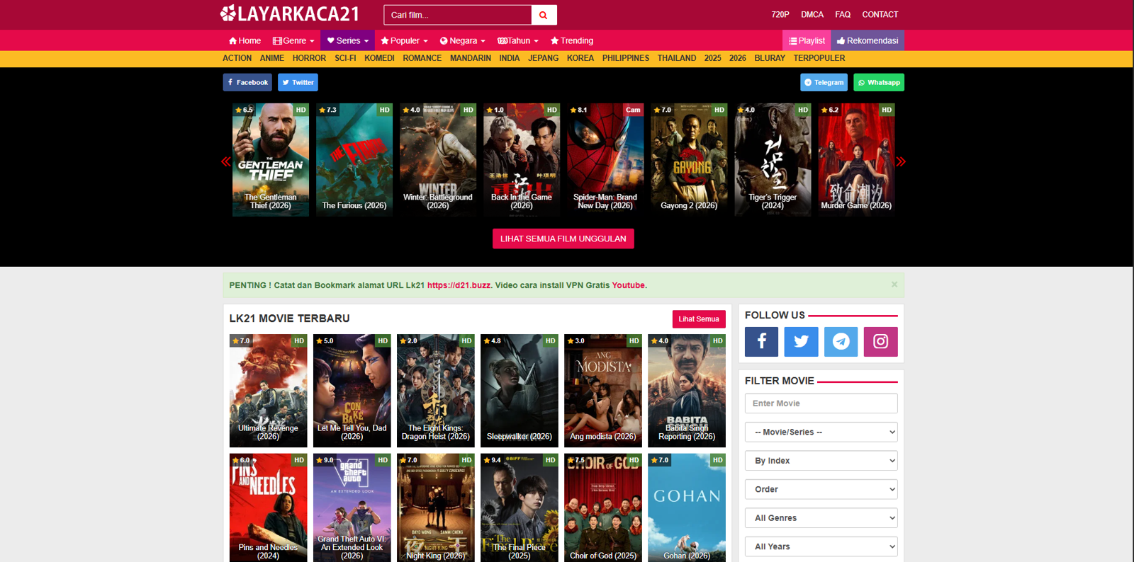The width and height of the screenshot is (1134, 562).
Task: Expand the Negara navigation dropdown
Action: point(462,41)
